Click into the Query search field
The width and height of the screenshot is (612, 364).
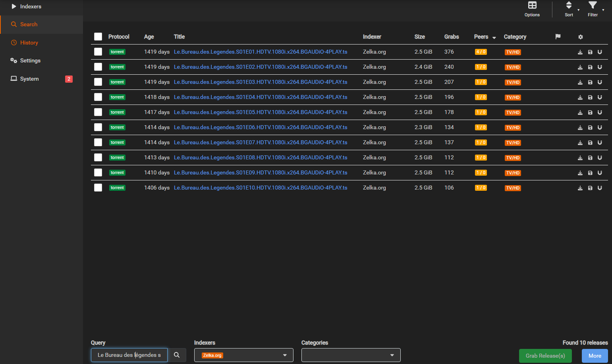[129, 355]
